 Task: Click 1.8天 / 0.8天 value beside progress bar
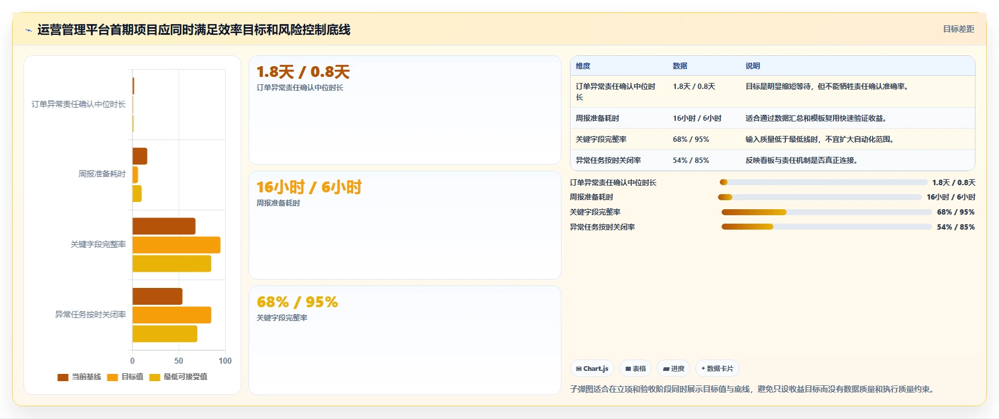point(954,183)
